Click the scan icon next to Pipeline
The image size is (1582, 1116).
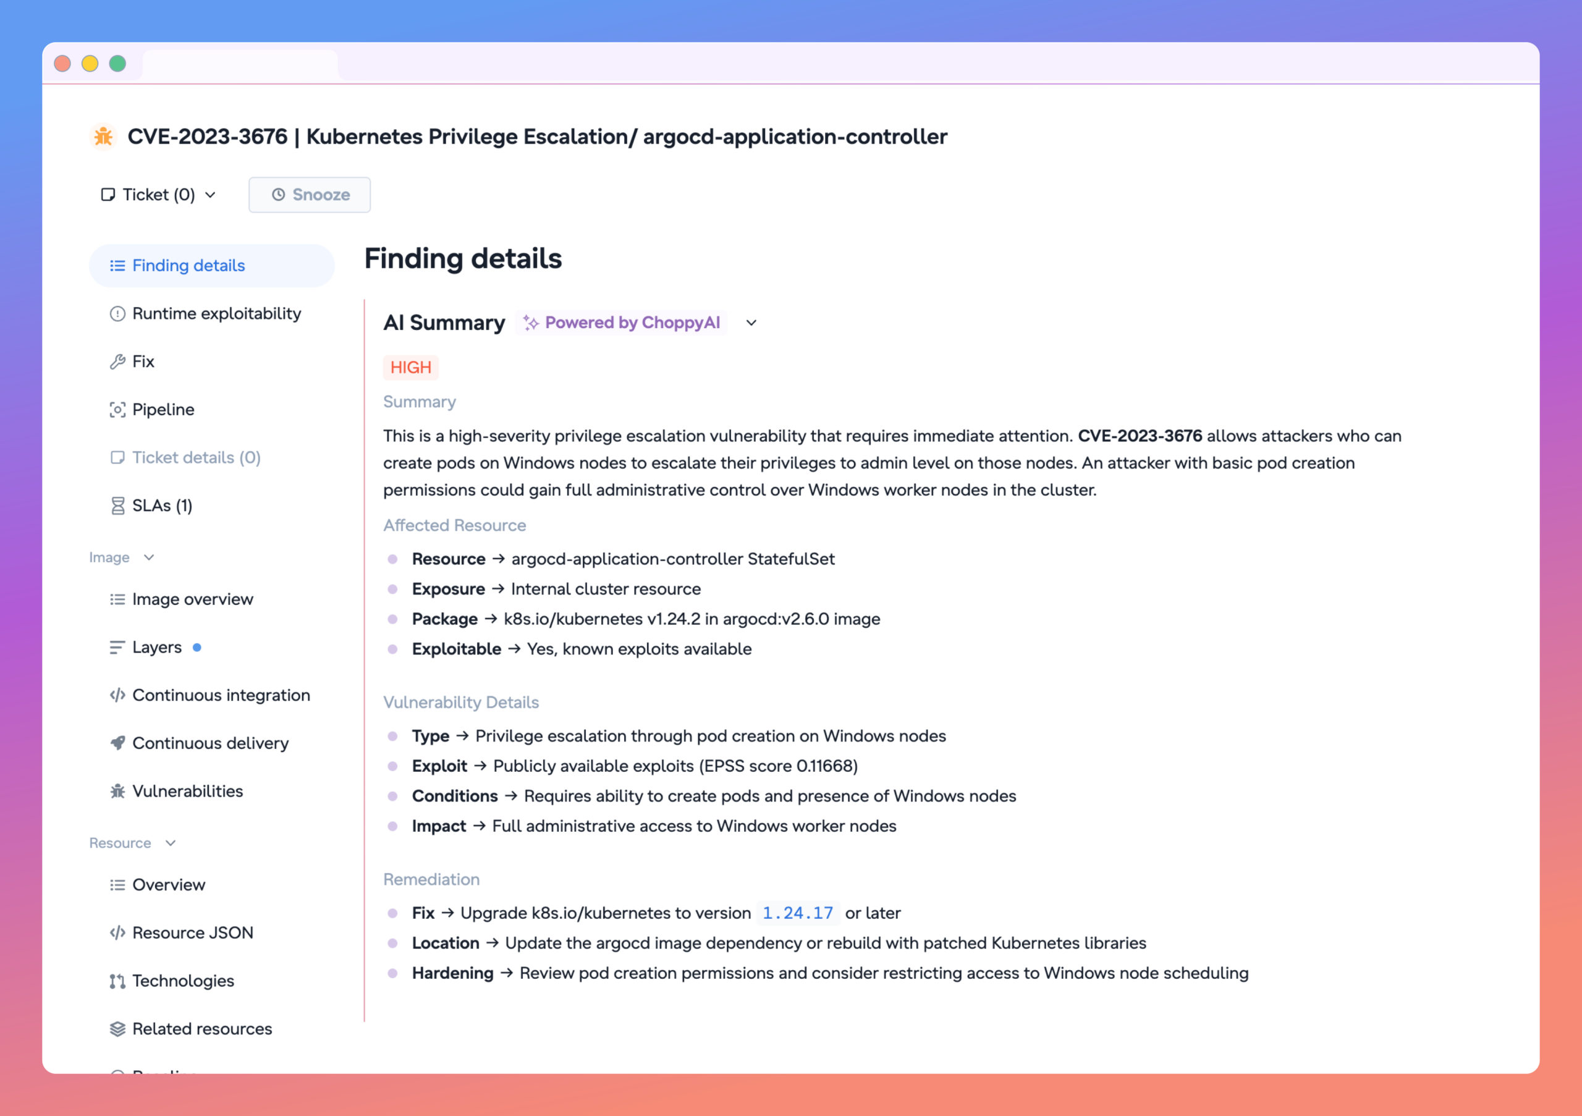click(x=118, y=410)
